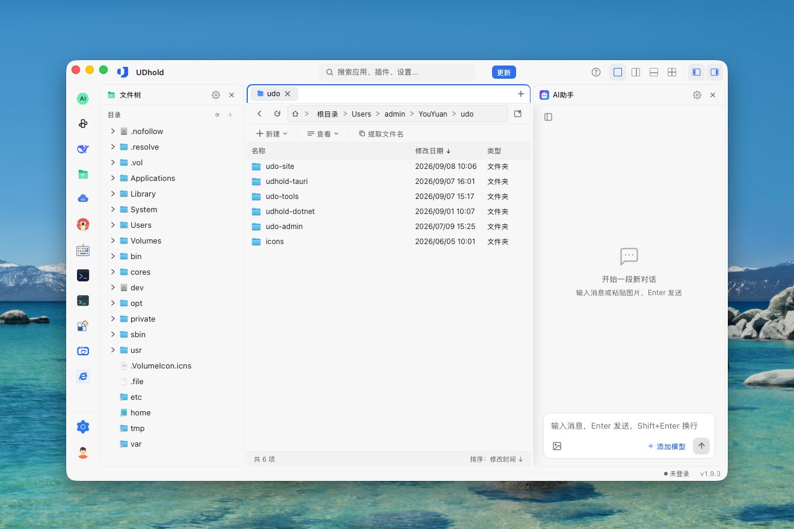794x529 pixels.
Task: Open the AI app in the left sidebar
Action: coord(83,99)
